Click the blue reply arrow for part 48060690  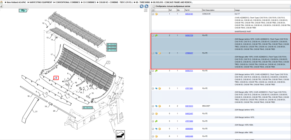(x=156, y=129)
